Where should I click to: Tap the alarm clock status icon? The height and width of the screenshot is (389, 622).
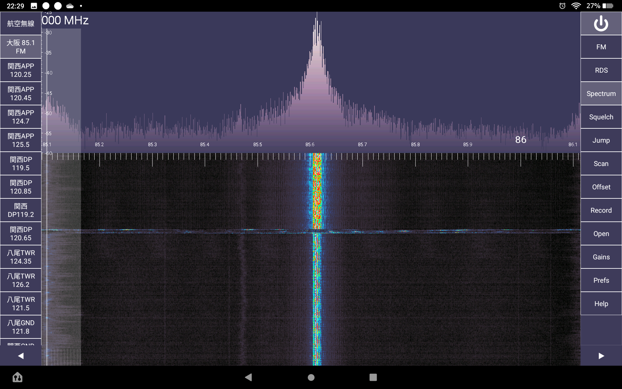(562, 6)
